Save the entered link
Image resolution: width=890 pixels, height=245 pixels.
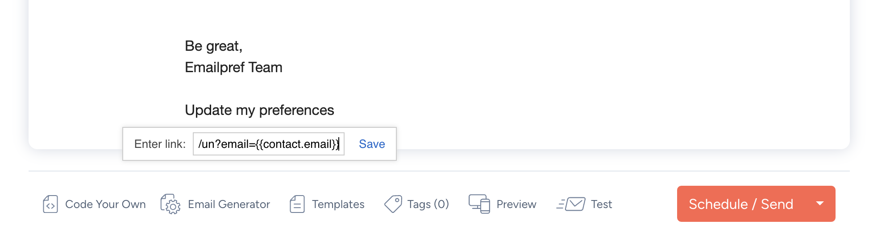pyautogui.click(x=372, y=144)
